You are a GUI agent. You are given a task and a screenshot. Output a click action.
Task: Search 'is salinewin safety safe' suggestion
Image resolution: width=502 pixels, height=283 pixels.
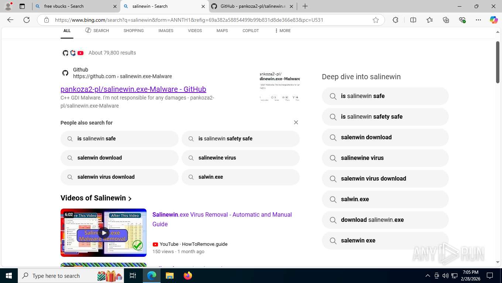(240, 139)
